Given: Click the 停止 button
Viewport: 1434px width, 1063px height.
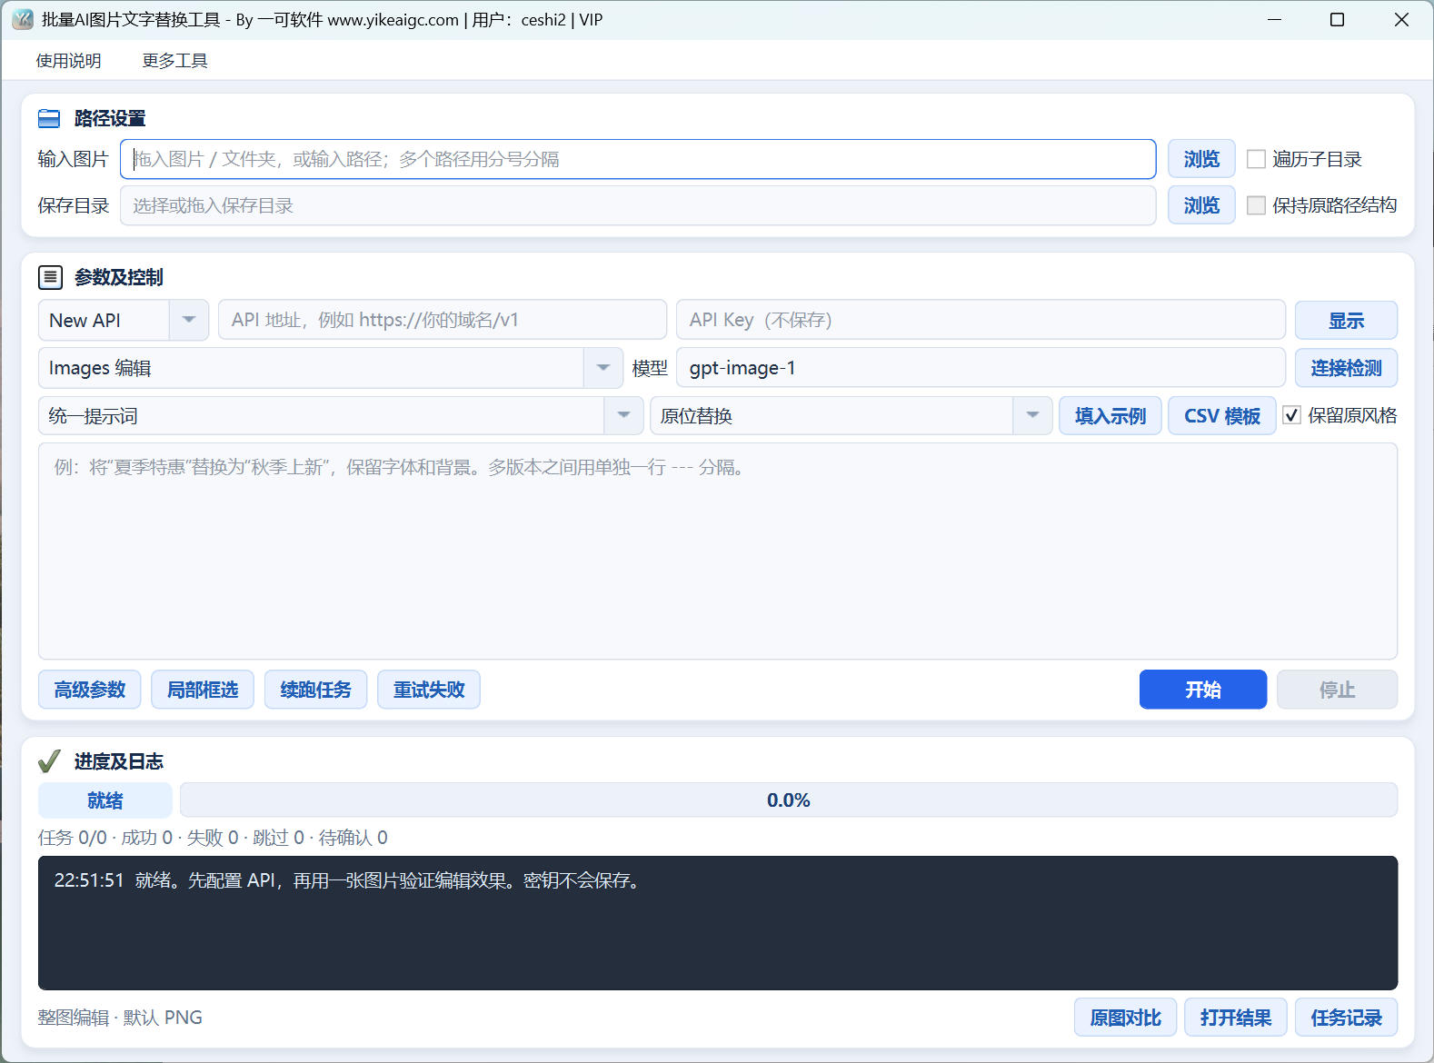Looking at the screenshot, I should coord(1337,690).
